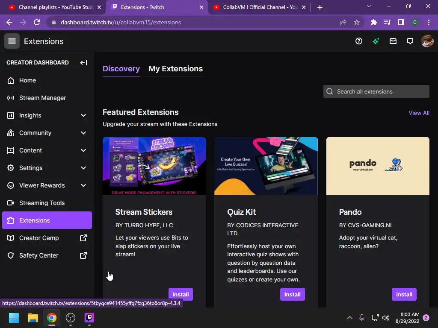This screenshot has width=438, height=328.
Task: Bookmark this page star icon
Action: click(357, 22)
